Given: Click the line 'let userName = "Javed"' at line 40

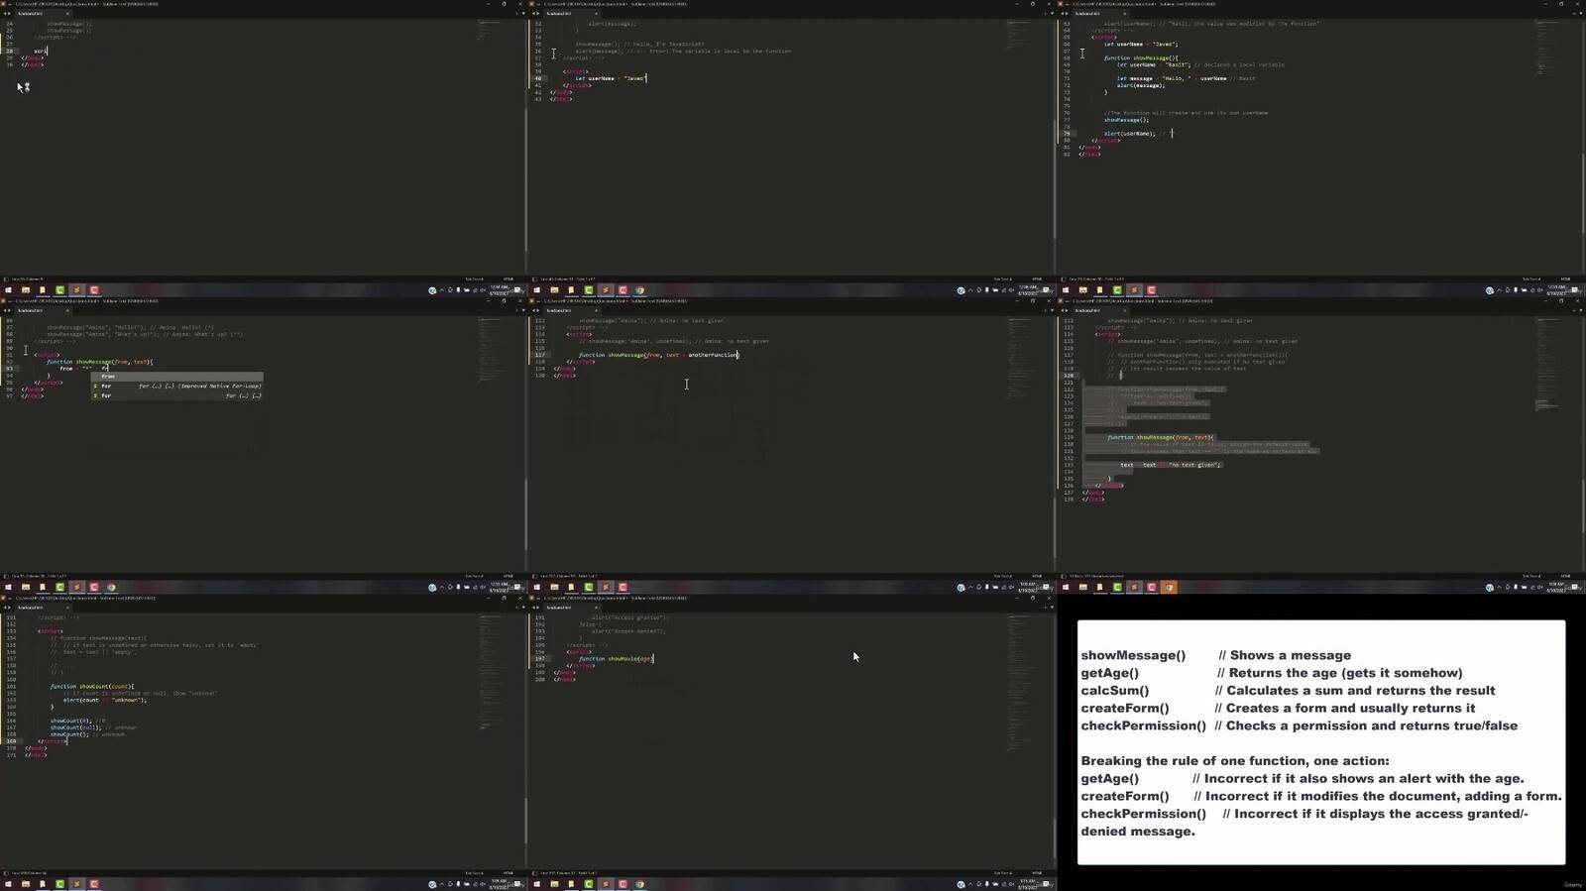Looking at the screenshot, I should pyautogui.click(x=611, y=78).
